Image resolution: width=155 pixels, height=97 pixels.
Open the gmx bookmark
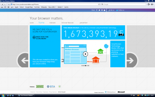coord(12,7)
